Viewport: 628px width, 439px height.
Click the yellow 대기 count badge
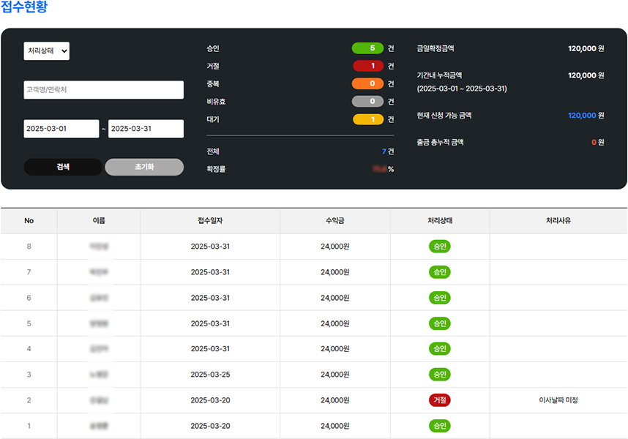[x=367, y=119]
